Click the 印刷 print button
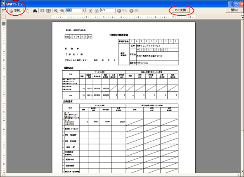Screen dimensions: 244x177 pyautogui.click(x=15, y=11)
